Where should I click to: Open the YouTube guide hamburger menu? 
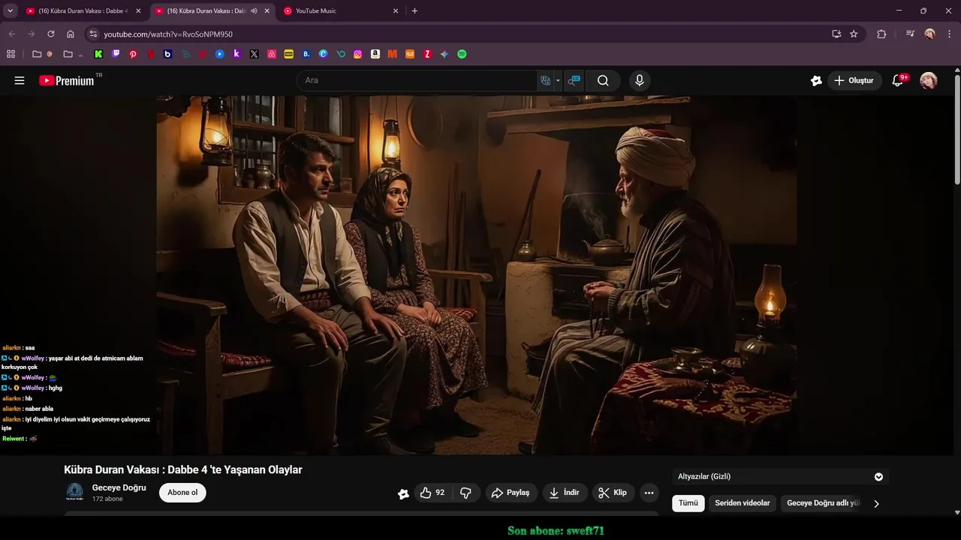(20, 80)
